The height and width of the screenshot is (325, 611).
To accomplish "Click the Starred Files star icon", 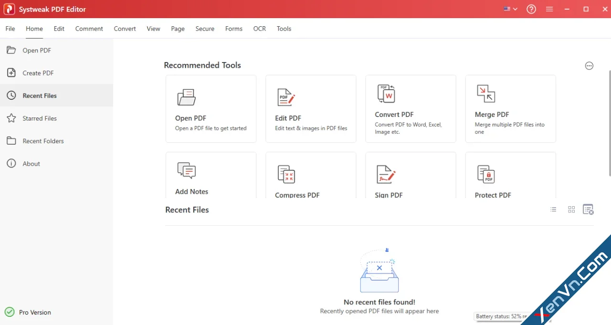I will (11, 118).
